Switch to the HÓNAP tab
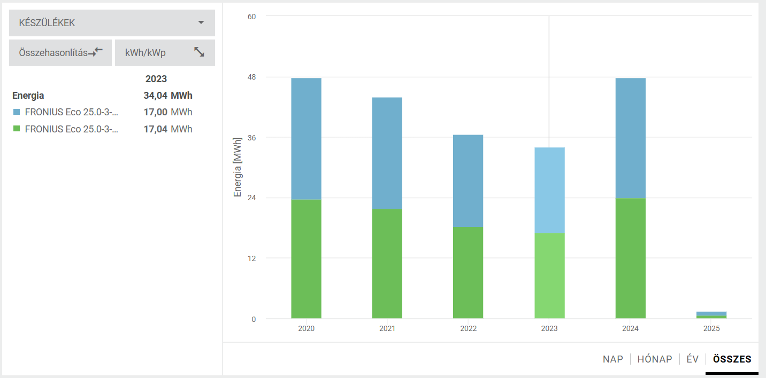Screen dimensions: 766x378 click(x=654, y=359)
